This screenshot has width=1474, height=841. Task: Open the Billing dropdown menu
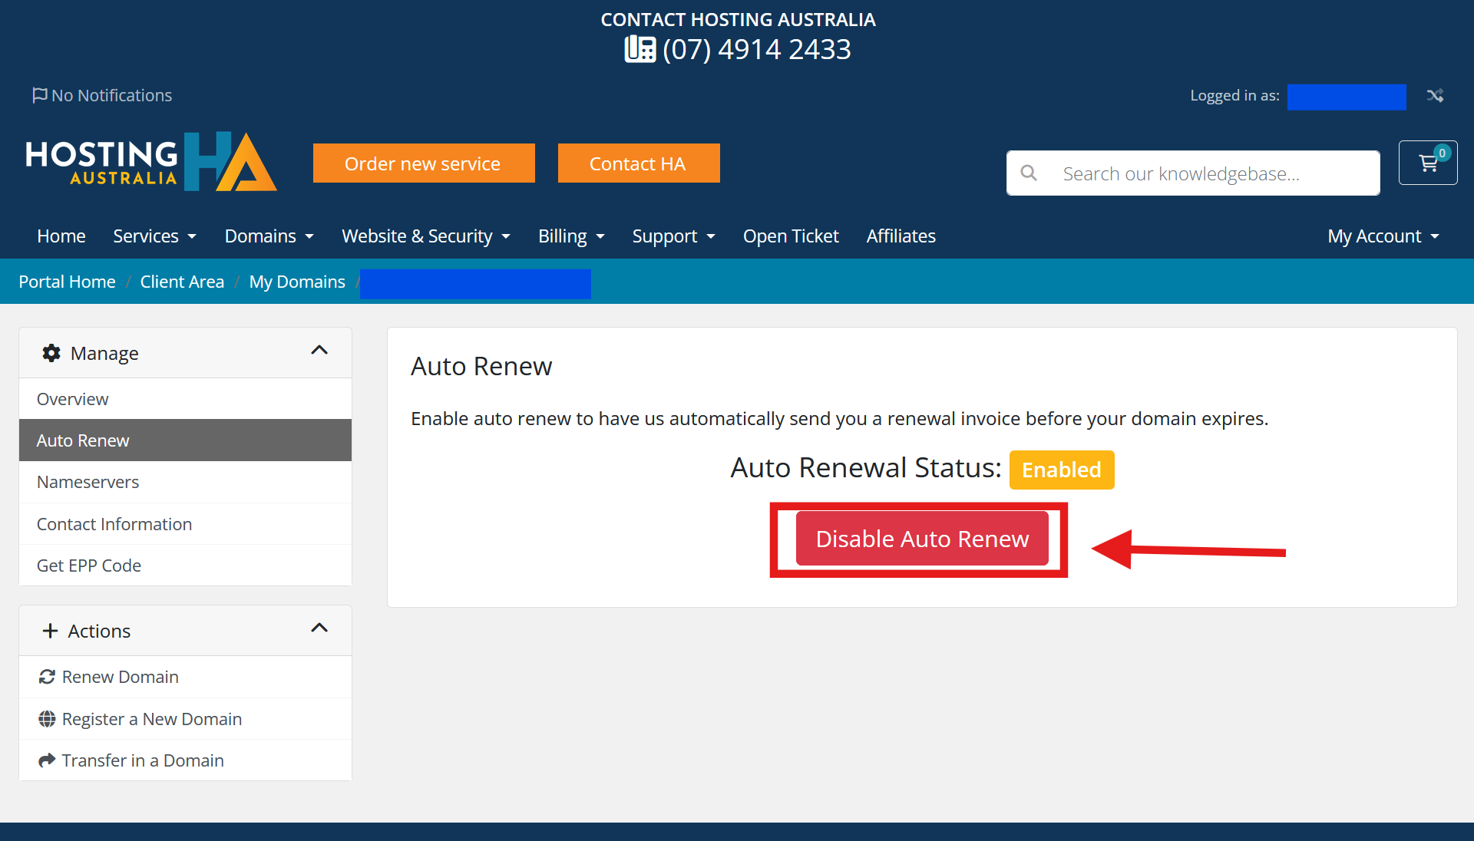point(572,236)
